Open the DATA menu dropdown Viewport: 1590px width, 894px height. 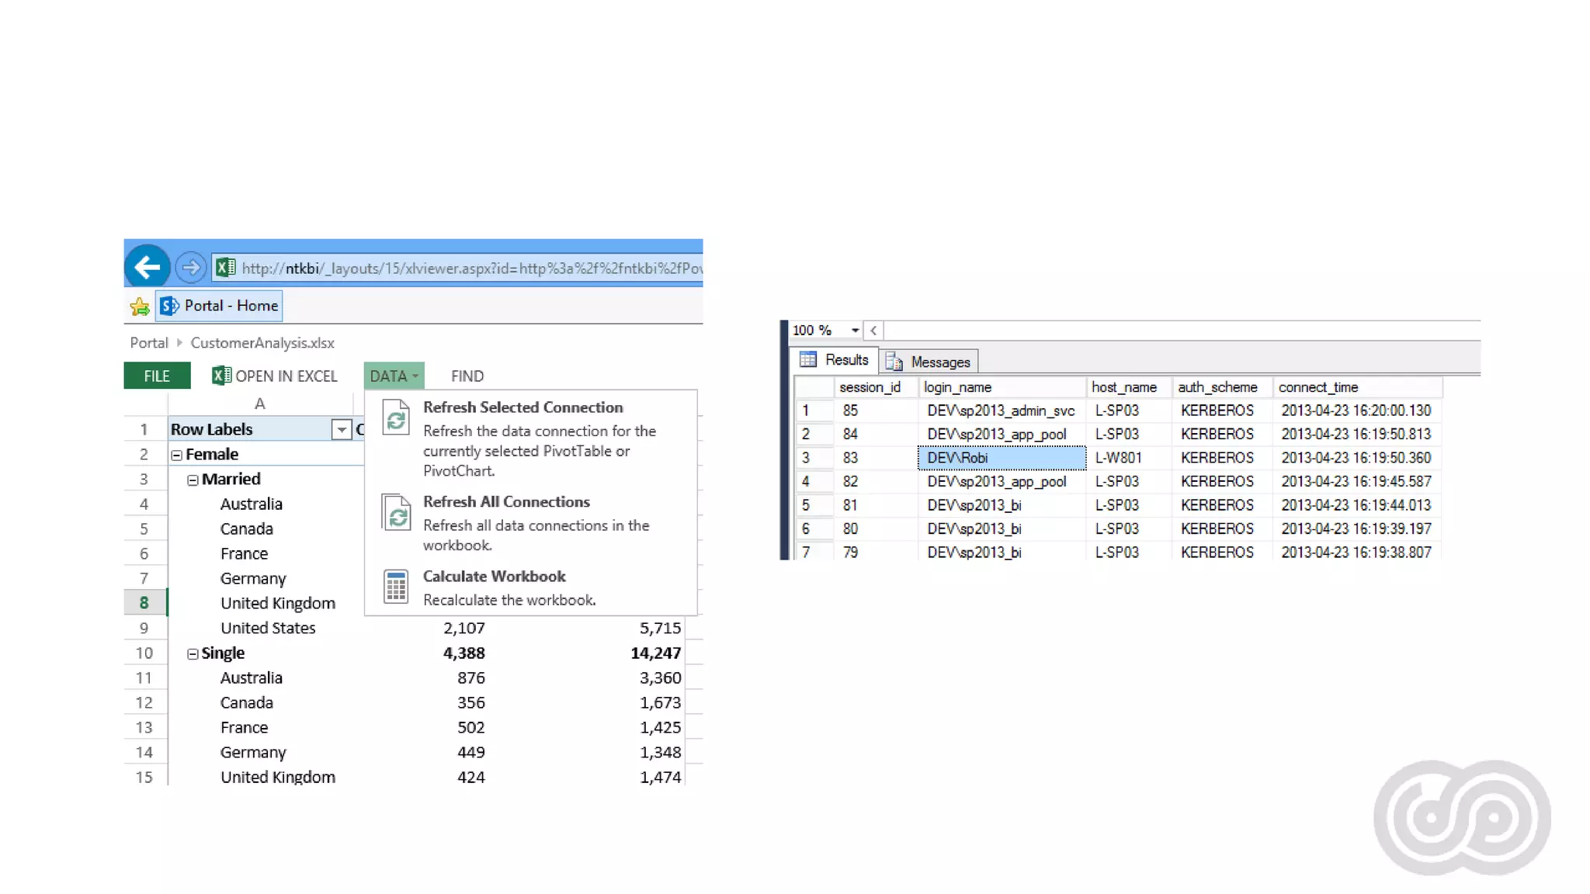[394, 376]
